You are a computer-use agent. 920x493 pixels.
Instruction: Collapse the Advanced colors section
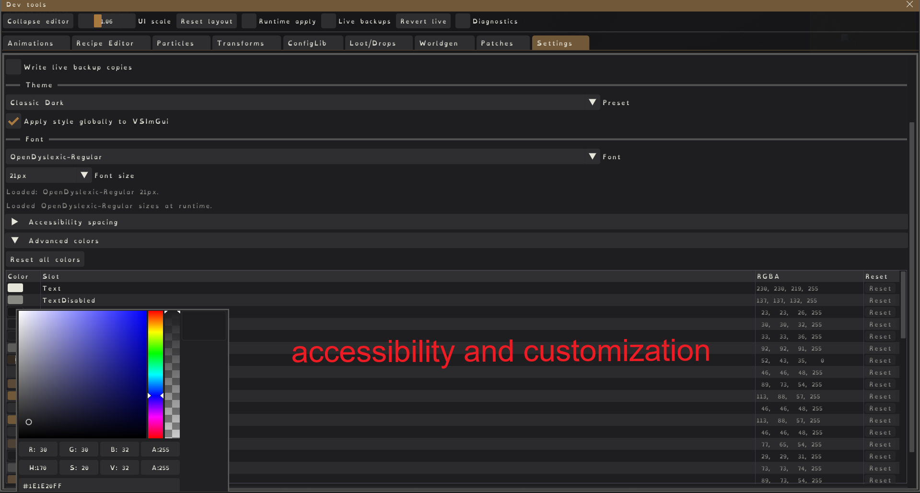pyautogui.click(x=457, y=240)
